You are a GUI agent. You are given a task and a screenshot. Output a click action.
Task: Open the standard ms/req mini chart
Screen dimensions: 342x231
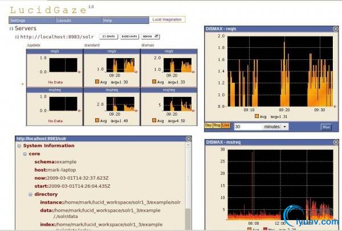coord(120,104)
